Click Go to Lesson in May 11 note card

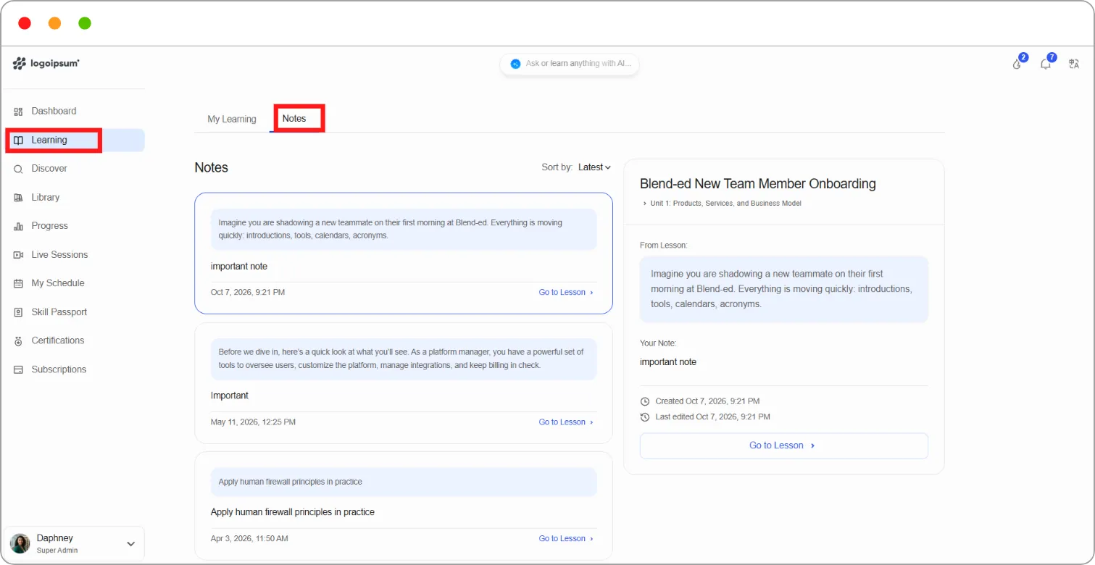tap(566, 422)
